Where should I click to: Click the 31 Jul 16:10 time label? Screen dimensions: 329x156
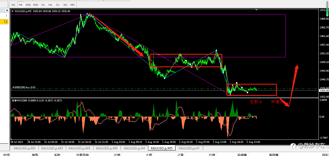point(85,142)
